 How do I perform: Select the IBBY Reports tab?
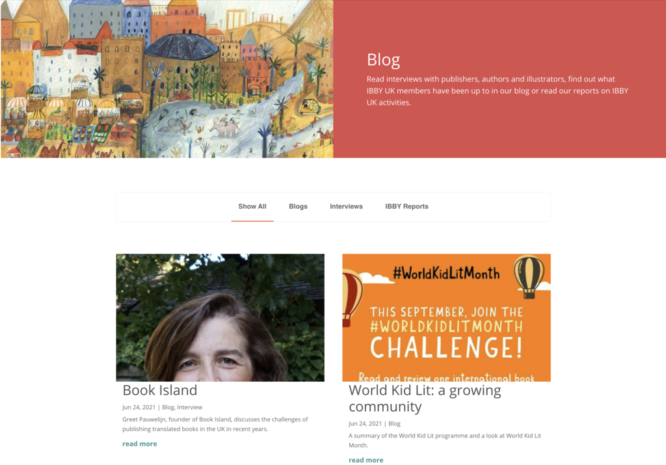click(406, 206)
